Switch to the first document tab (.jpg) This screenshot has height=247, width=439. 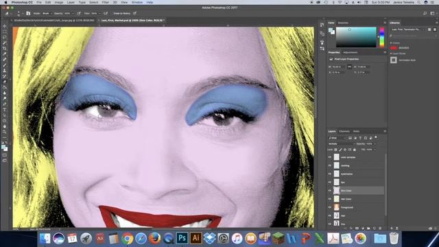(54, 20)
